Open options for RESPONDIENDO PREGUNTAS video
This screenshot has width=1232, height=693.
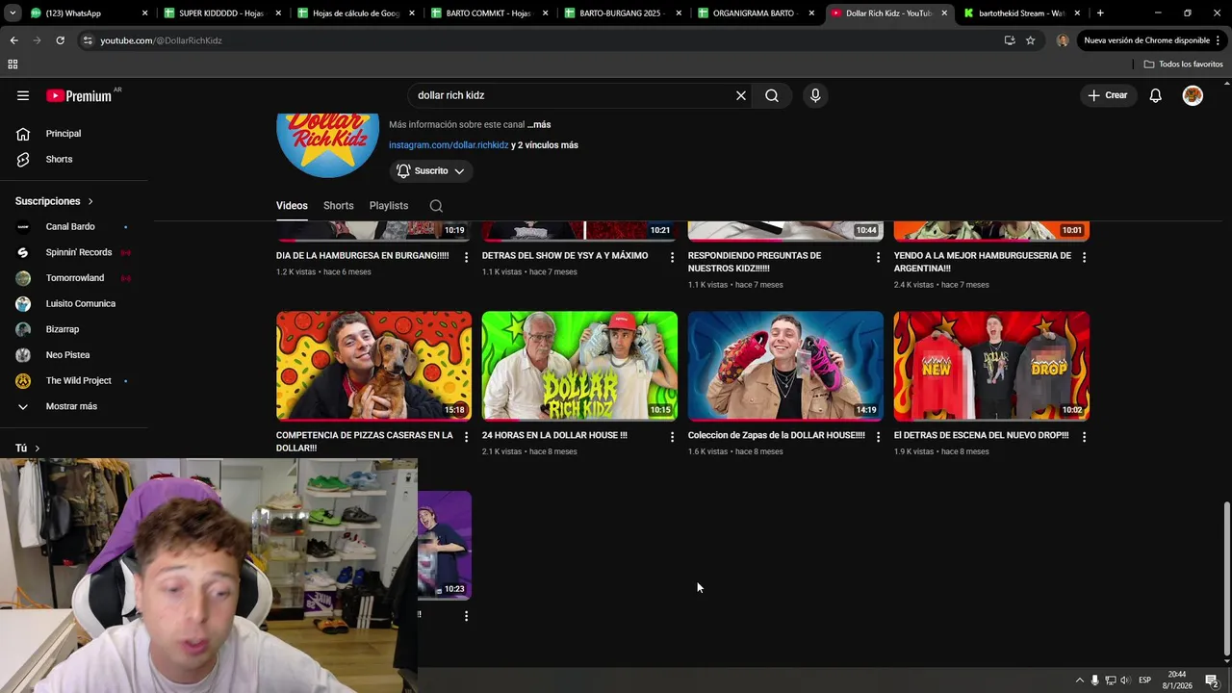[x=878, y=257]
